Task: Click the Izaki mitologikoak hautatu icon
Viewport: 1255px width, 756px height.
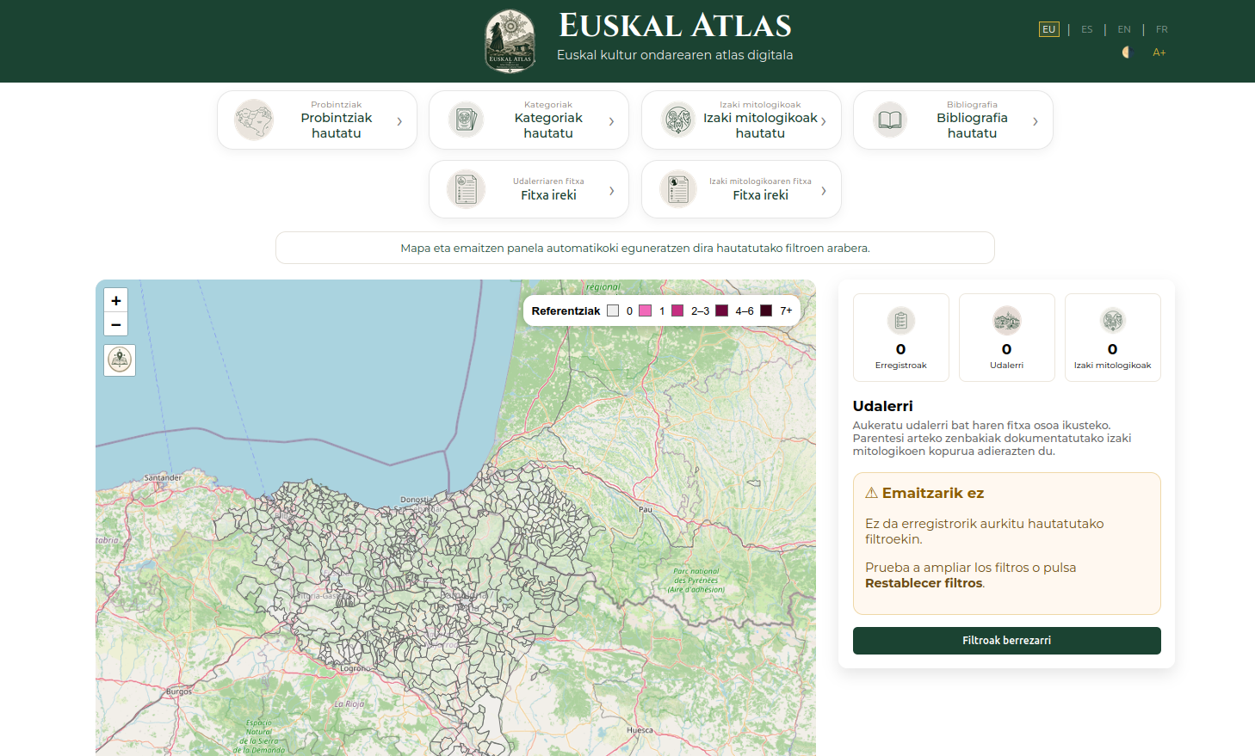Action: tap(678, 120)
